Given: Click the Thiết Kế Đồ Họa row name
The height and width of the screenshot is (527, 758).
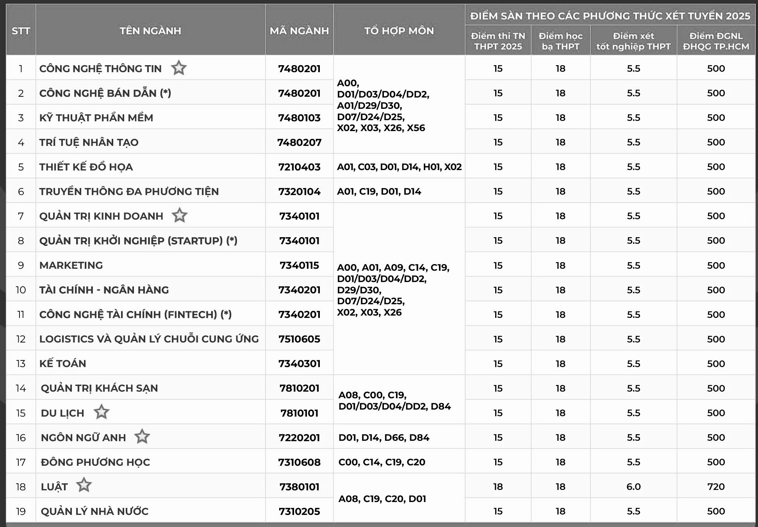Looking at the screenshot, I should [x=86, y=167].
